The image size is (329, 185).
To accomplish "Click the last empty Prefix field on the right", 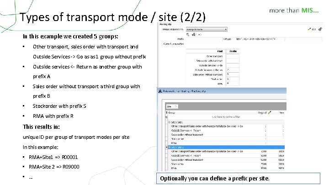I will (303, 39).
